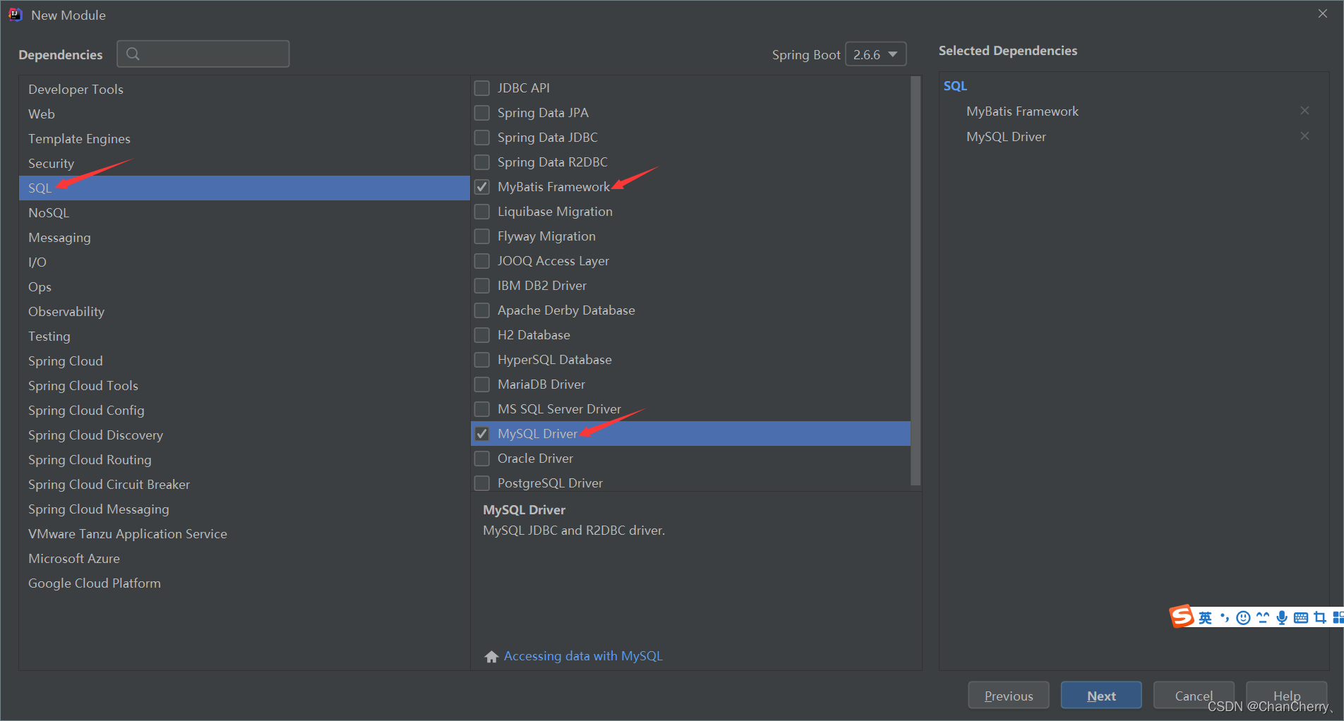This screenshot has width=1344, height=721.
Task: Select Google Cloud Platform category
Action: click(244, 583)
